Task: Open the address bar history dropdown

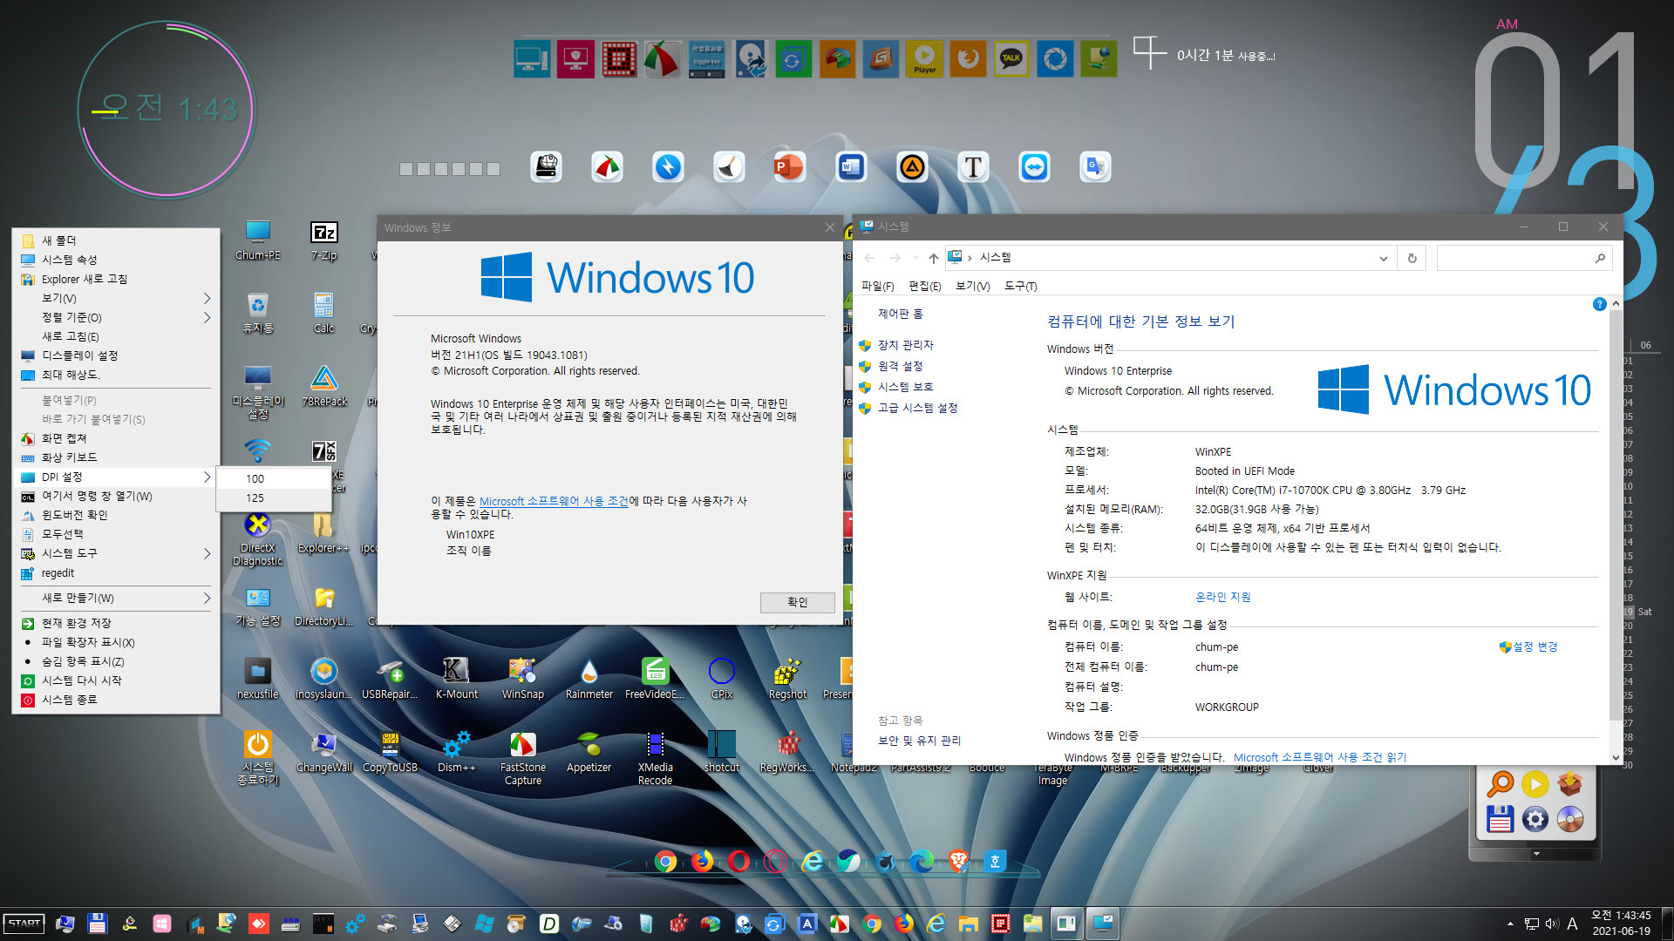Action: [x=1383, y=258]
